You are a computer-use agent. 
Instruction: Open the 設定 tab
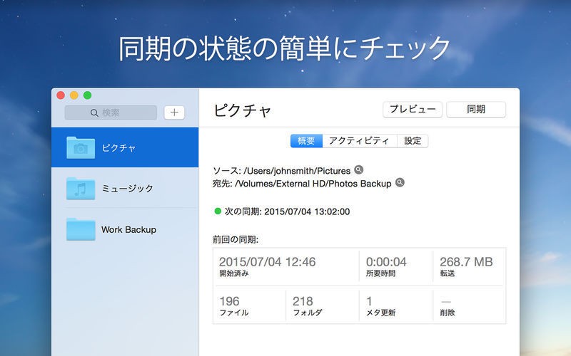413,141
